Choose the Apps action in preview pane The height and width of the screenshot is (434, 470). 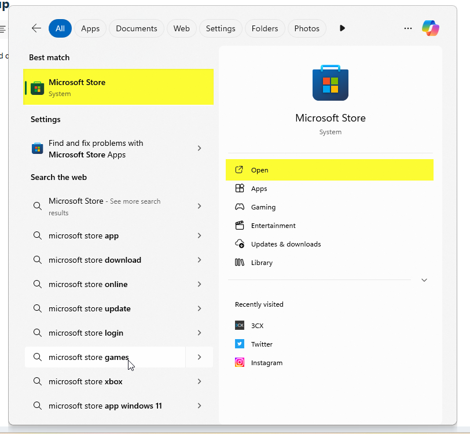point(329,189)
